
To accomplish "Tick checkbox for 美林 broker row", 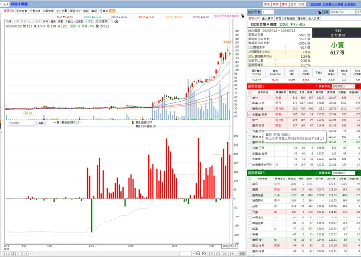I will coord(249,98).
